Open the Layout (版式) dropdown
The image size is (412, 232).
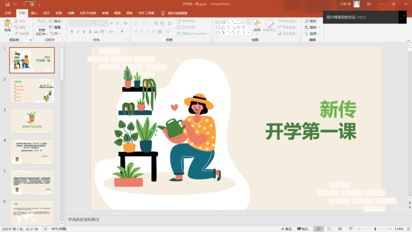point(56,21)
